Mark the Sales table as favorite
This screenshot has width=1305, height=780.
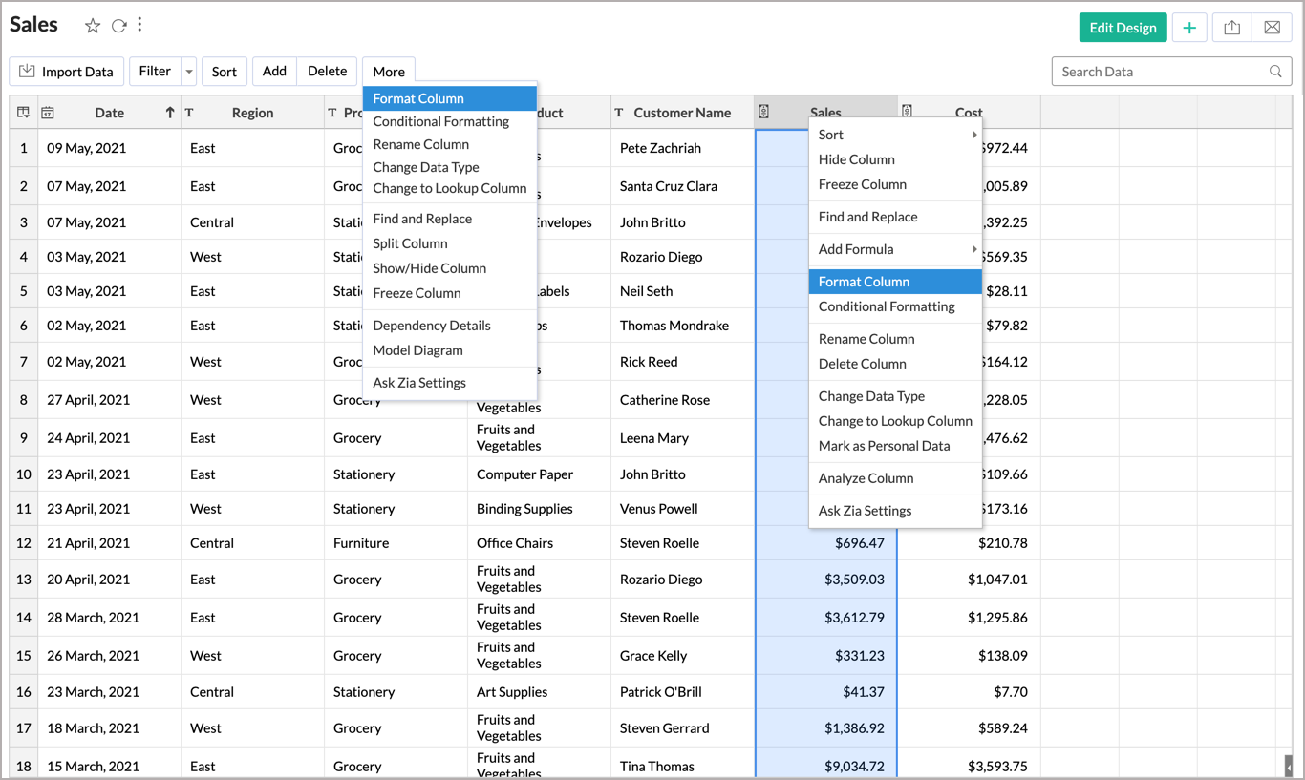[93, 26]
